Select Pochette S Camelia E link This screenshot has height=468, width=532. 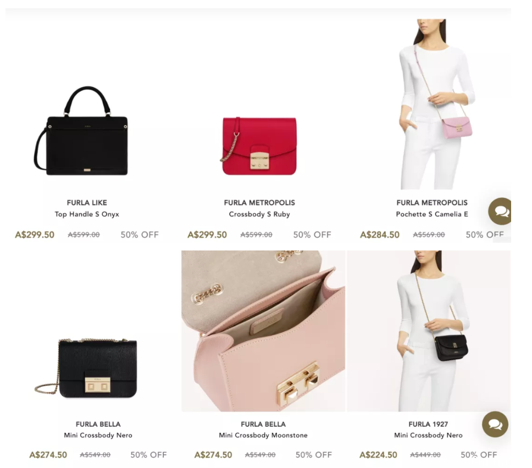[432, 214]
